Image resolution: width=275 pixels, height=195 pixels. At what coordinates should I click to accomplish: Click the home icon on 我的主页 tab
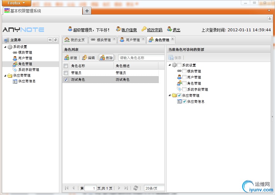pyautogui.click(x=67, y=40)
